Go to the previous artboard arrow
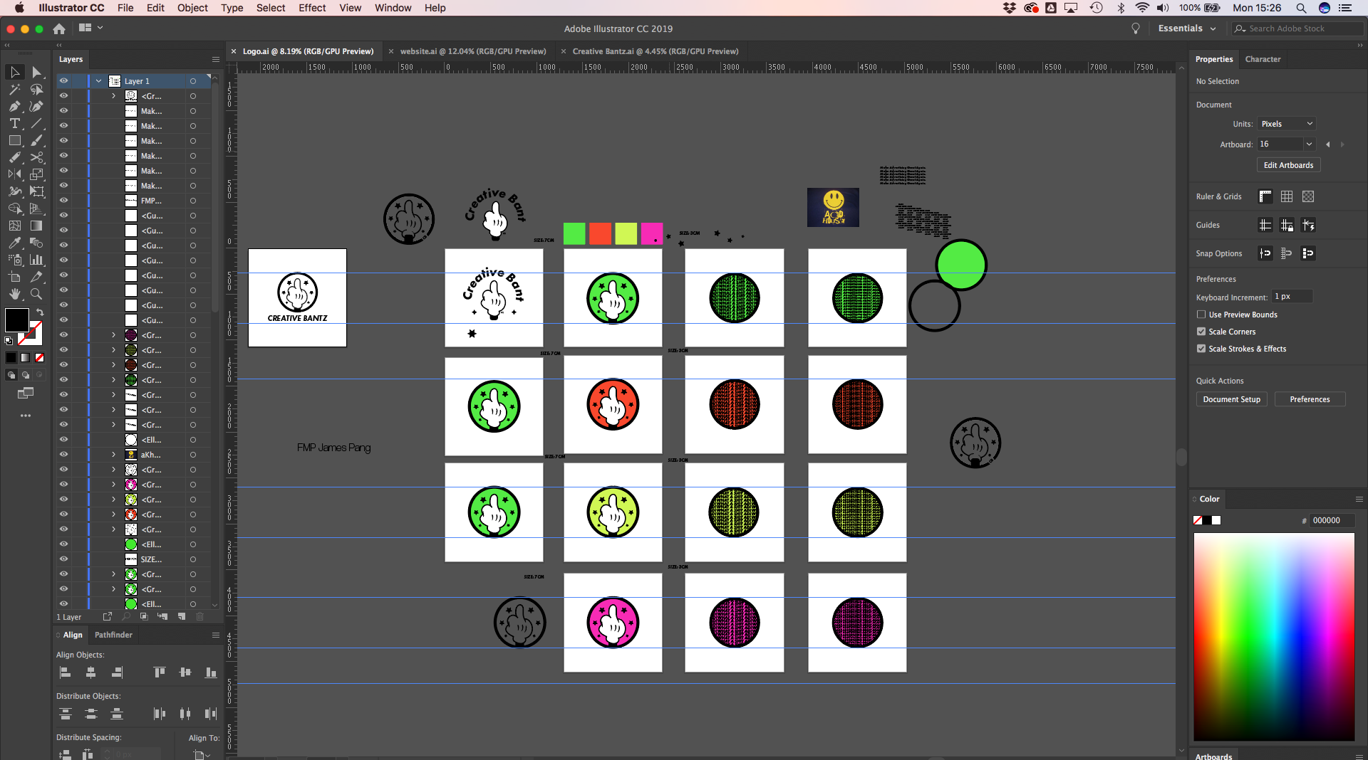The width and height of the screenshot is (1368, 760). point(1327,144)
